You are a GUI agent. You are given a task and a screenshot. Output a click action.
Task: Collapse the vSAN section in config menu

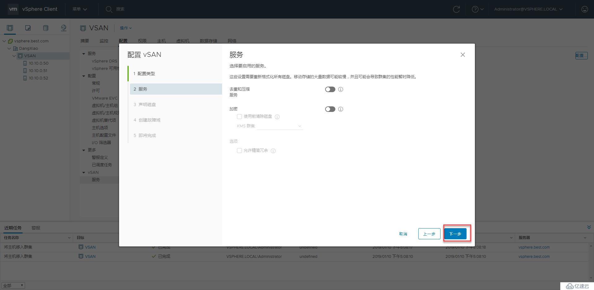84,173
